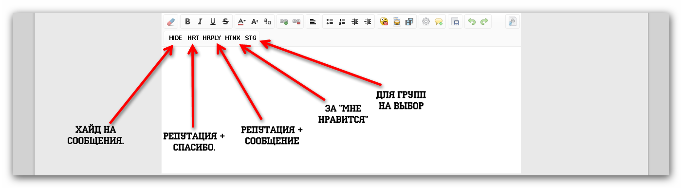Insert media with the film icon

[x=409, y=21]
